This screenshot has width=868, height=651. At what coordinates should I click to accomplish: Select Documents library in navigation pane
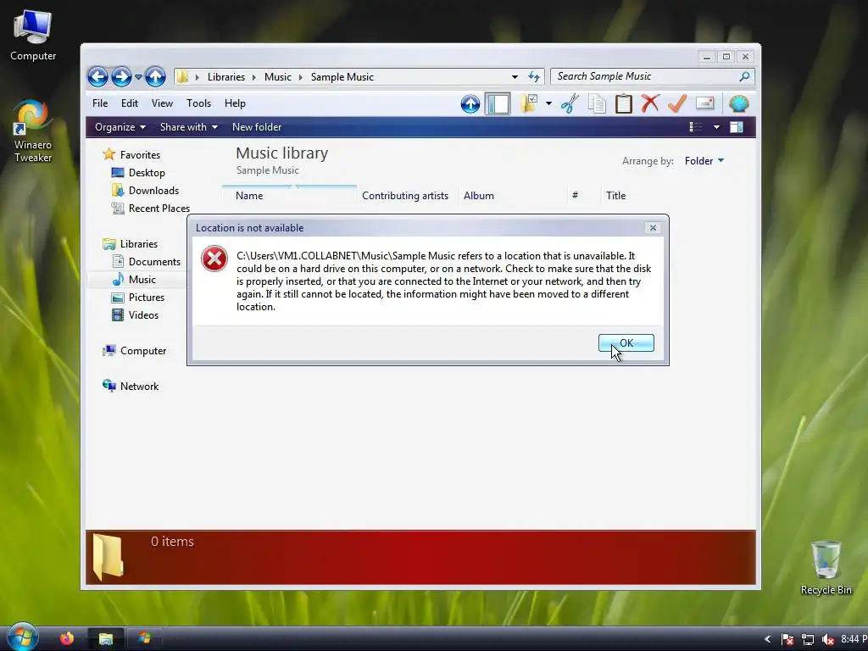click(146, 262)
